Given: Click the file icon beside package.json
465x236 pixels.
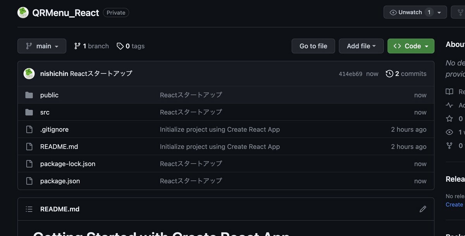Looking at the screenshot, I should tap(29, 181).
